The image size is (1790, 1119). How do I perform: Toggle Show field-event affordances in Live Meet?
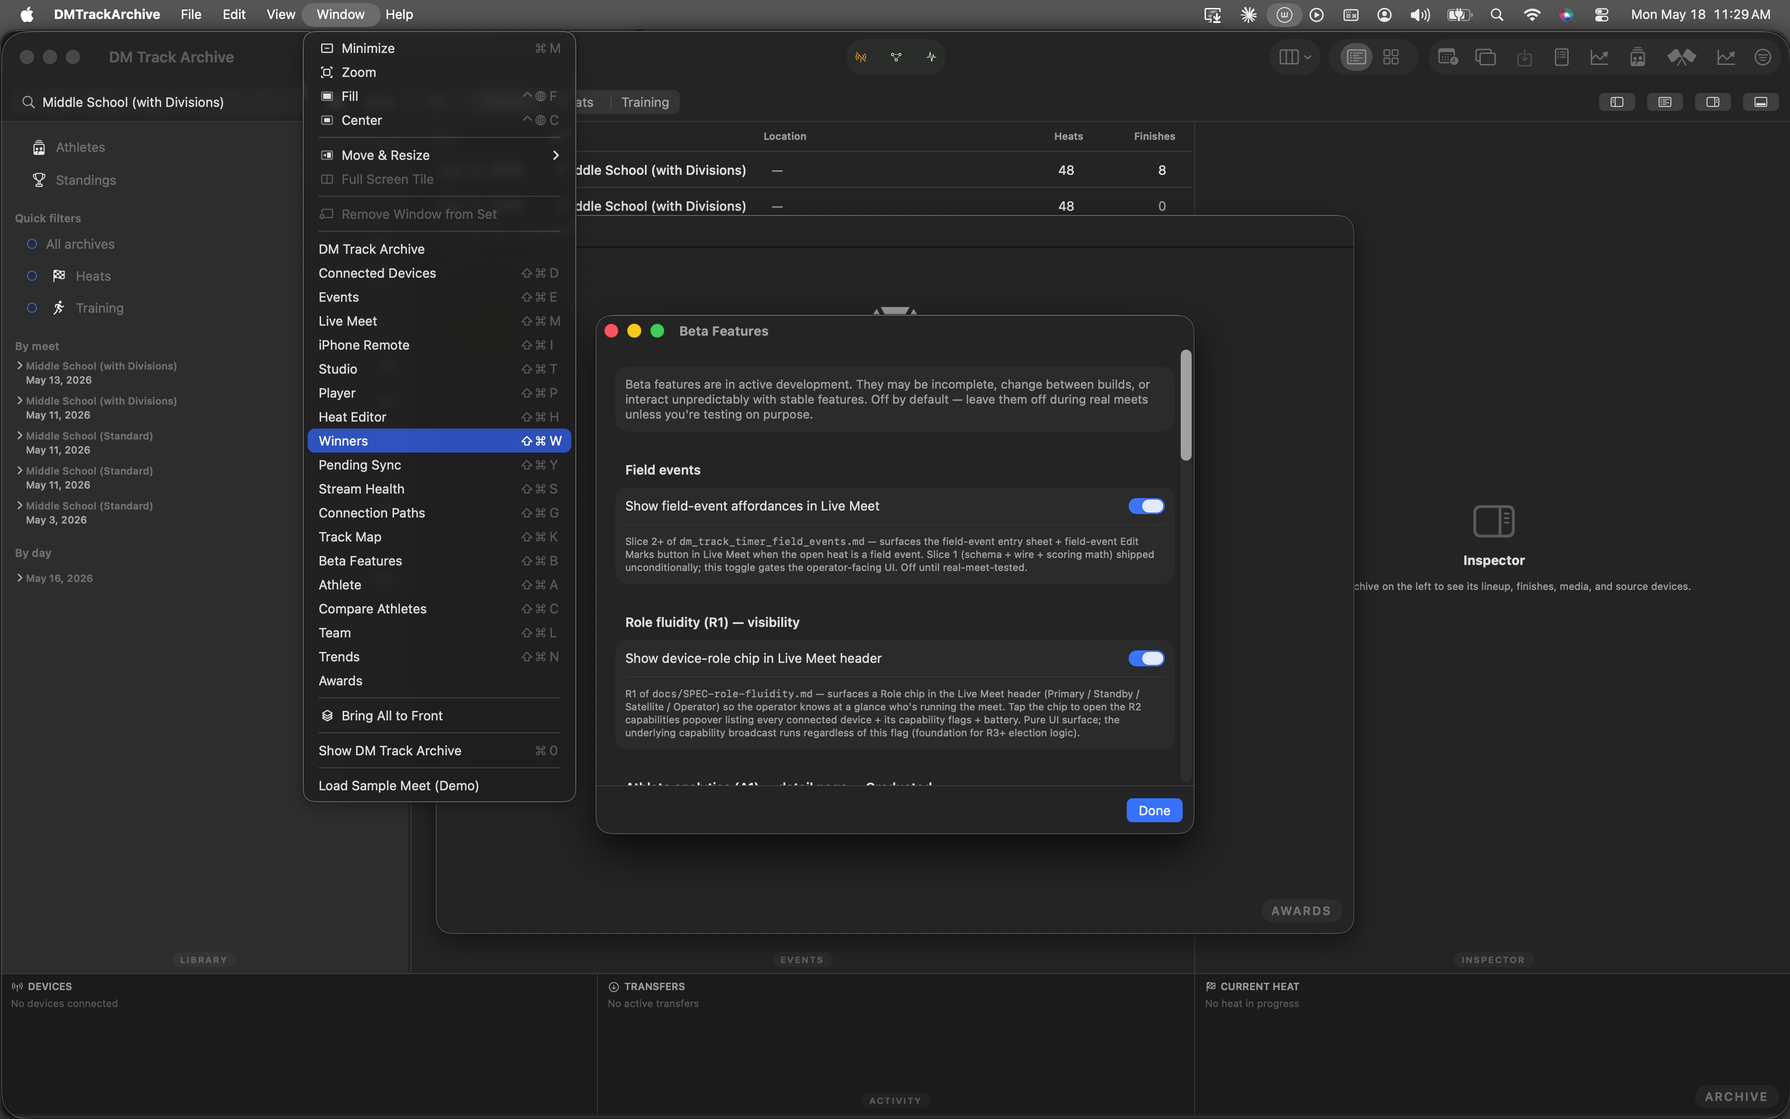(1146, 506)
